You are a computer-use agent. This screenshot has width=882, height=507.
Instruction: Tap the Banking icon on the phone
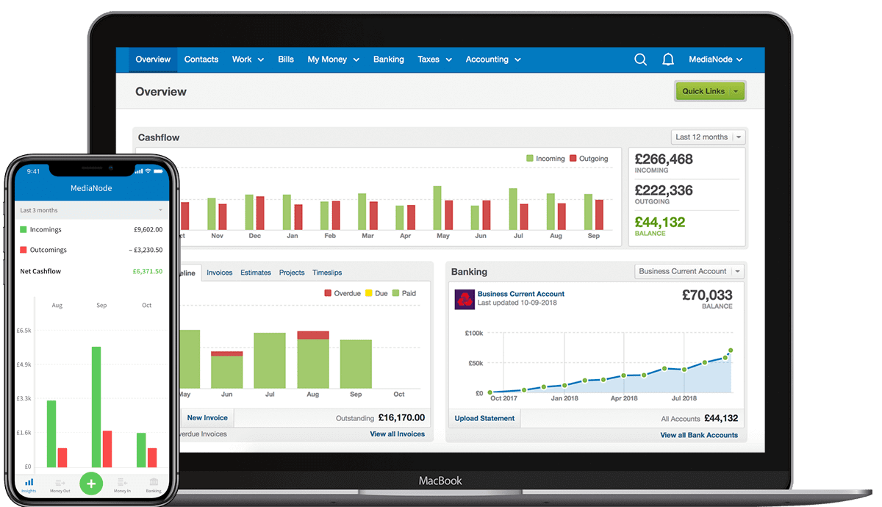tap(154, 485)
